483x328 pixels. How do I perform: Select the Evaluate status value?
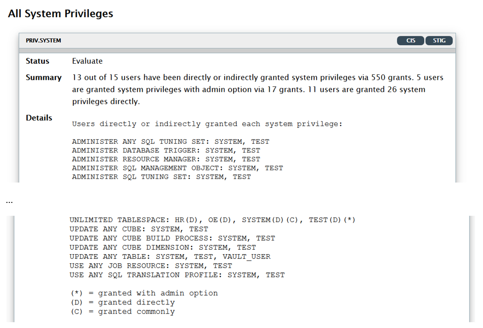(x=87, y=61)
